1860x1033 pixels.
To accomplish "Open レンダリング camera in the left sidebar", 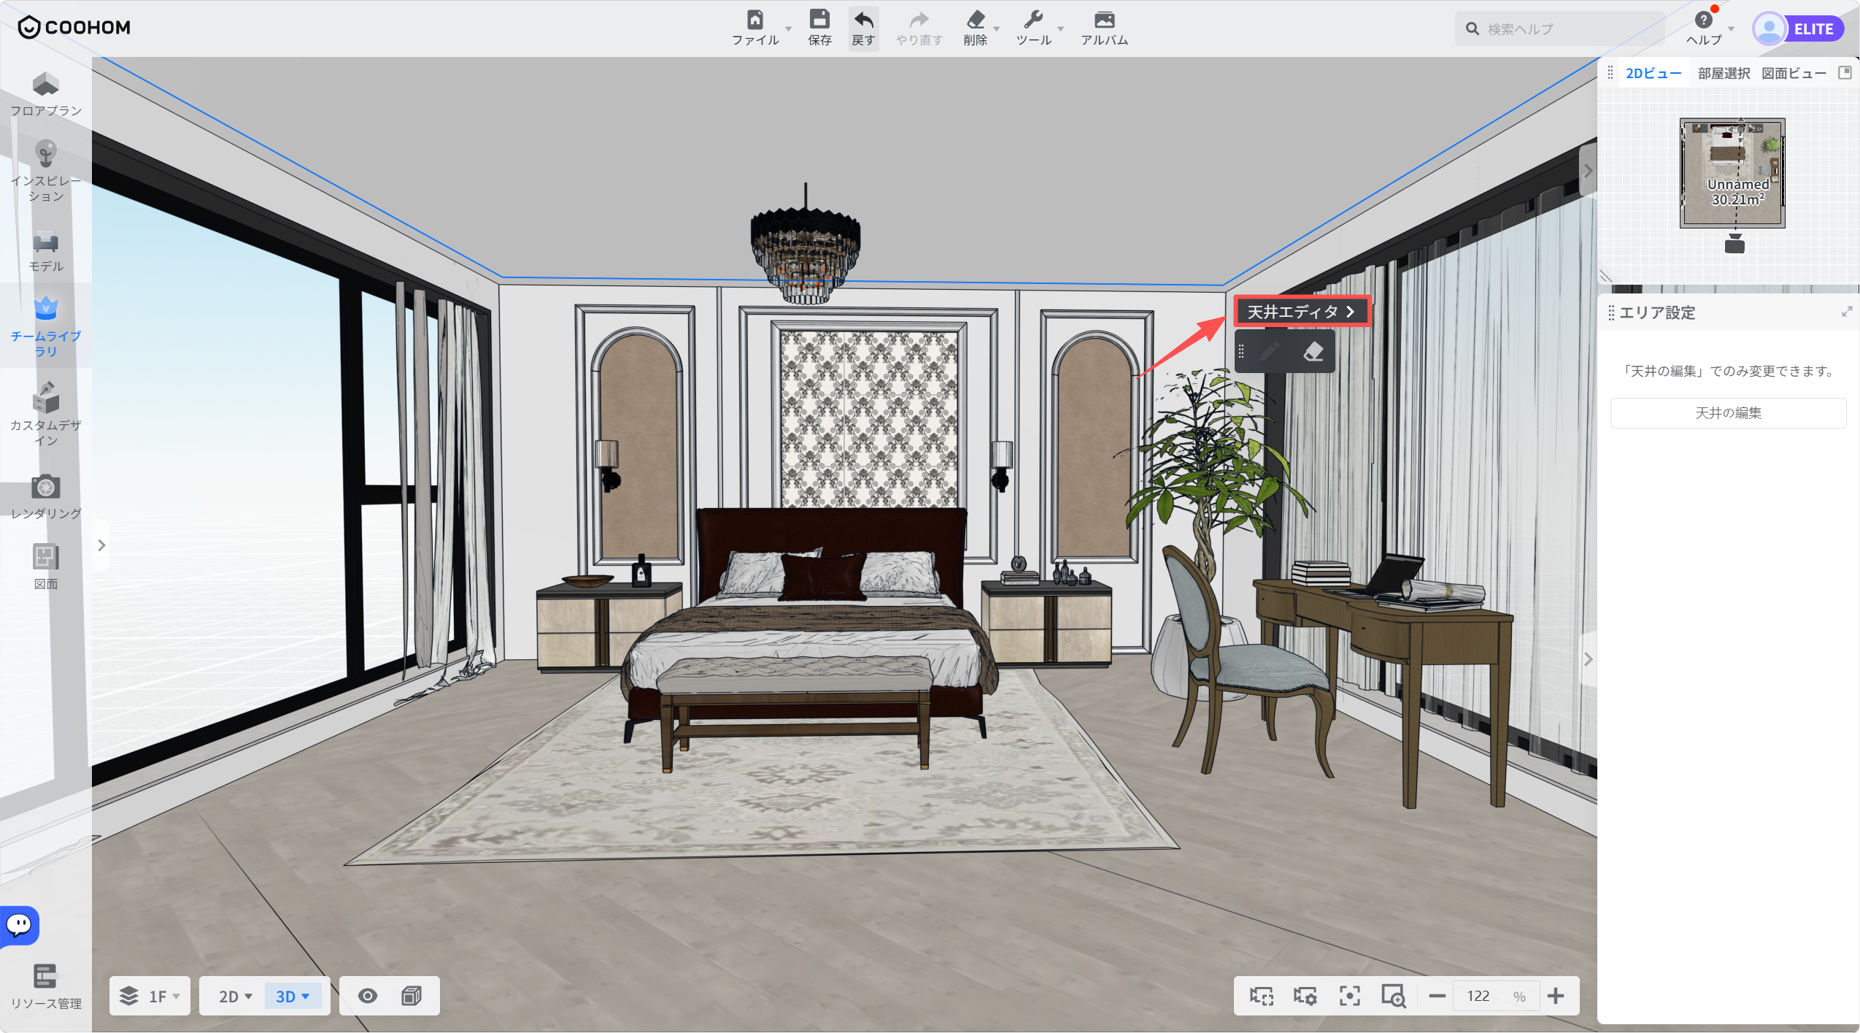I will 45,497.
